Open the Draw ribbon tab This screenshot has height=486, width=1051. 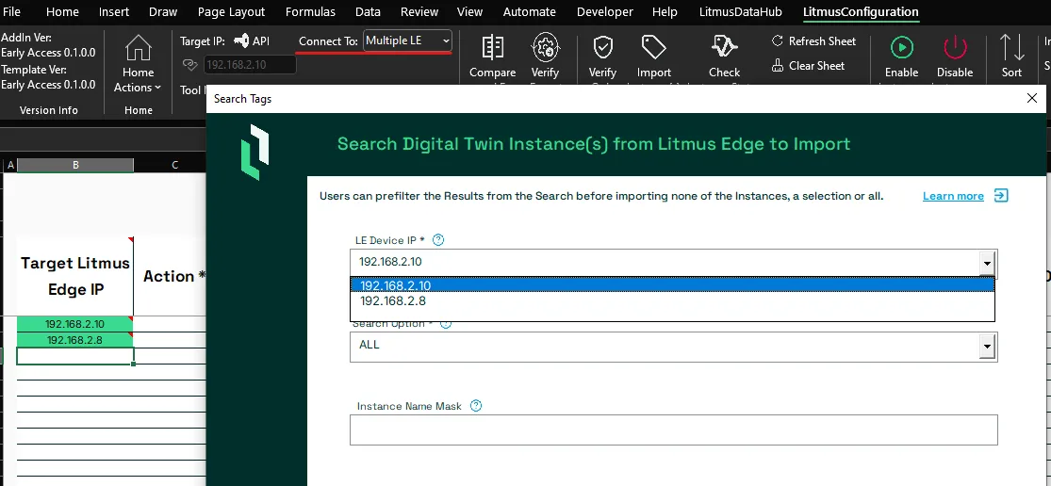point(164,12)
